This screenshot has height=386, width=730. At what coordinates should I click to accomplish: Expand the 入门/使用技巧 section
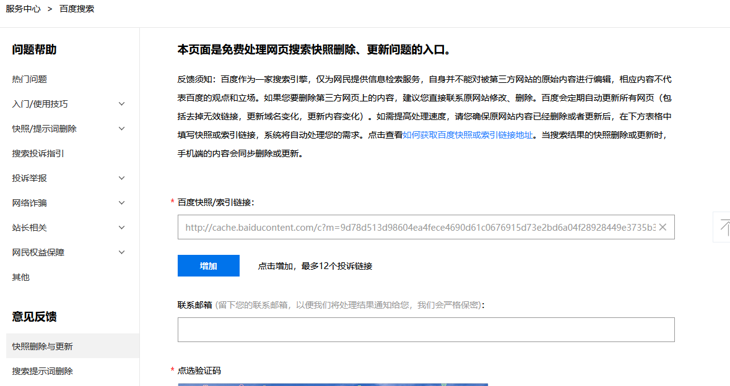[121, 104]
